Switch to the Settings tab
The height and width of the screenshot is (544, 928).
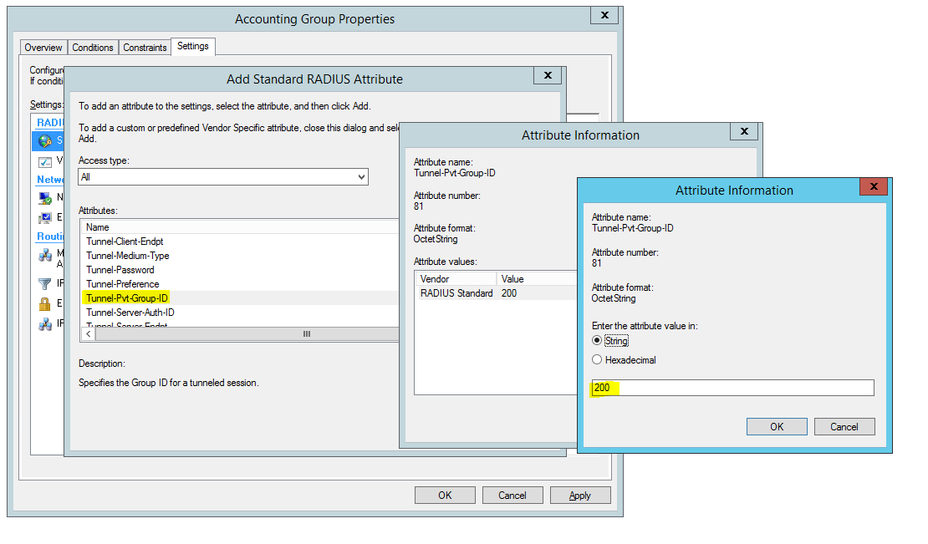(x=193, y=46)
